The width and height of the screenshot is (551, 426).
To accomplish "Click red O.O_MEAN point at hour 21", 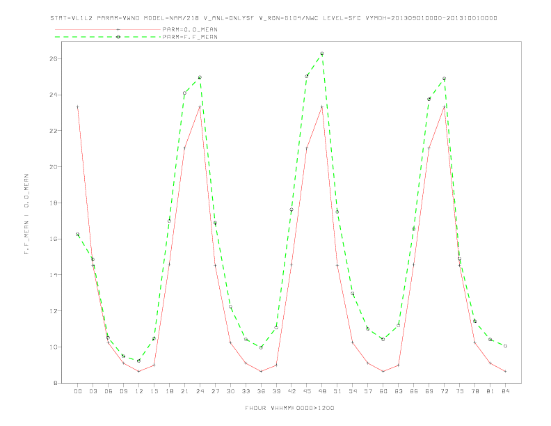I will click(184, 148).
